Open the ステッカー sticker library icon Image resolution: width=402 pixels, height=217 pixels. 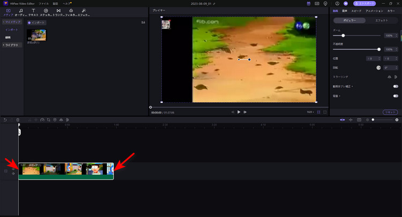click(x=46, y=12)
